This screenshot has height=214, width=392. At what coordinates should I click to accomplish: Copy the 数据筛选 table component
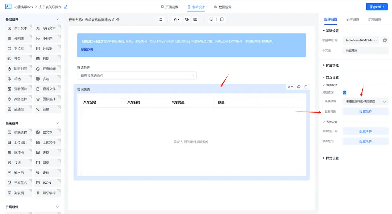[x=299, y=87]
